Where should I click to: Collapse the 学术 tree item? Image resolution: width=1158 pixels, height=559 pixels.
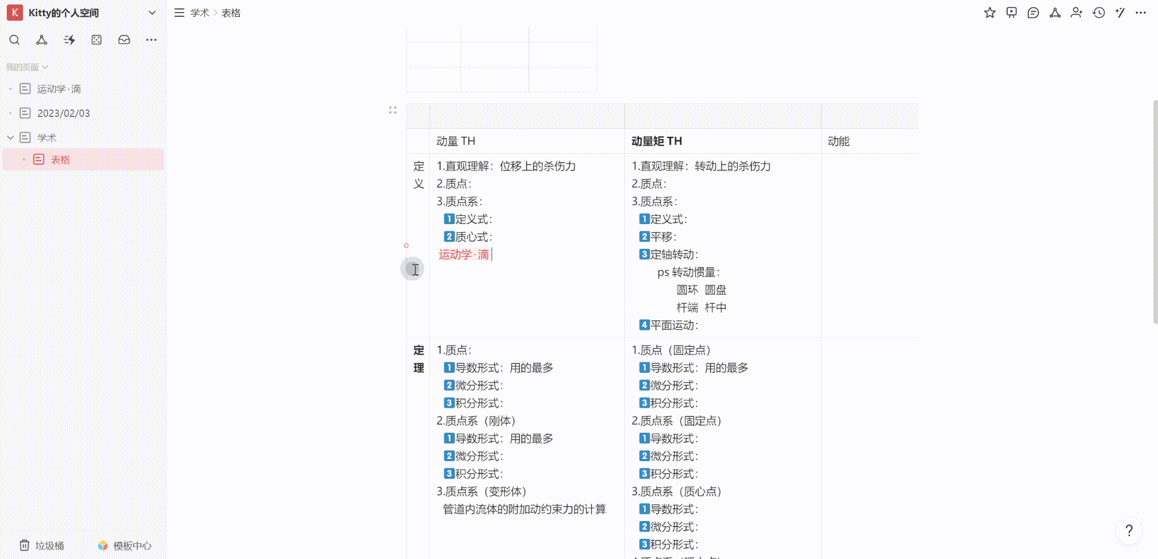pyautogui.click(x=10, y=137)
